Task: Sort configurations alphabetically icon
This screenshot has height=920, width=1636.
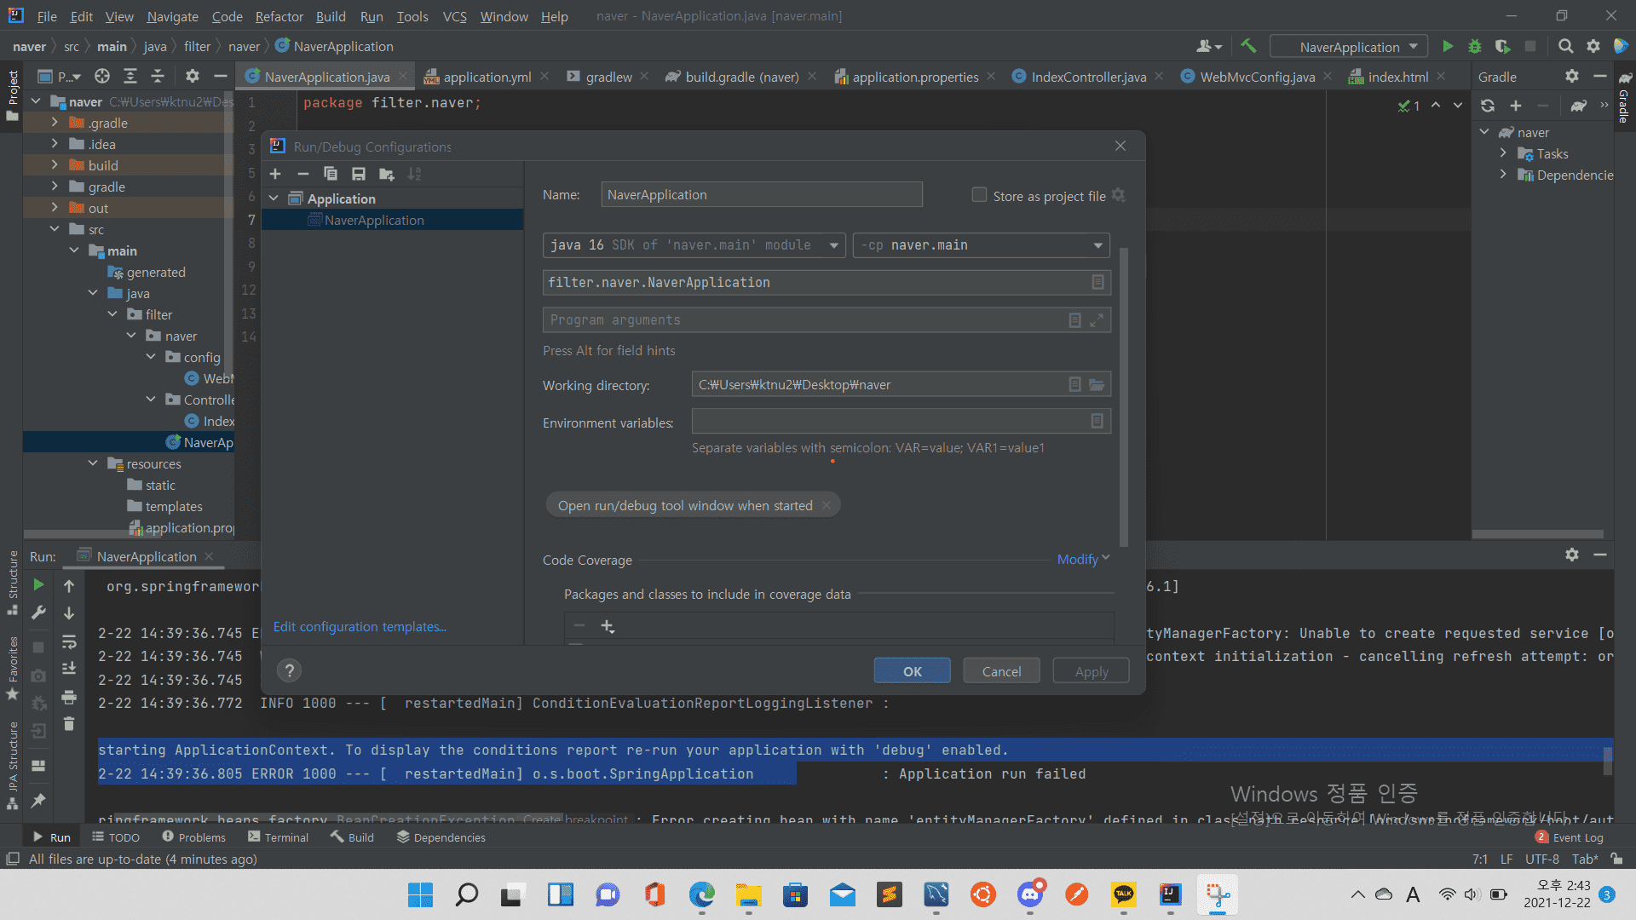Action: pyautogui.click(x=414, y=174)
